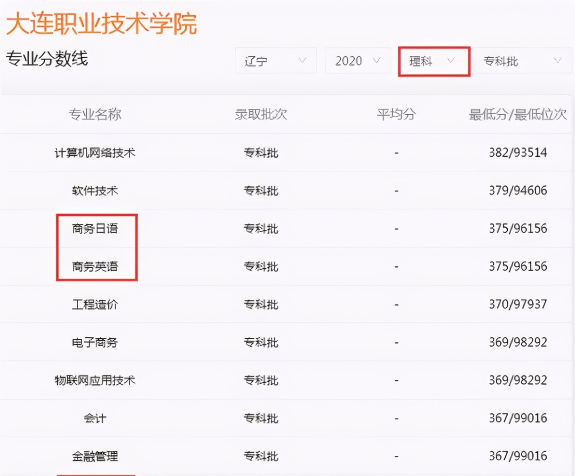The width and height of the screenshot is (575, 476).
Task: Click the 计算机网络技术 major entry
Action: click(95, 152)
